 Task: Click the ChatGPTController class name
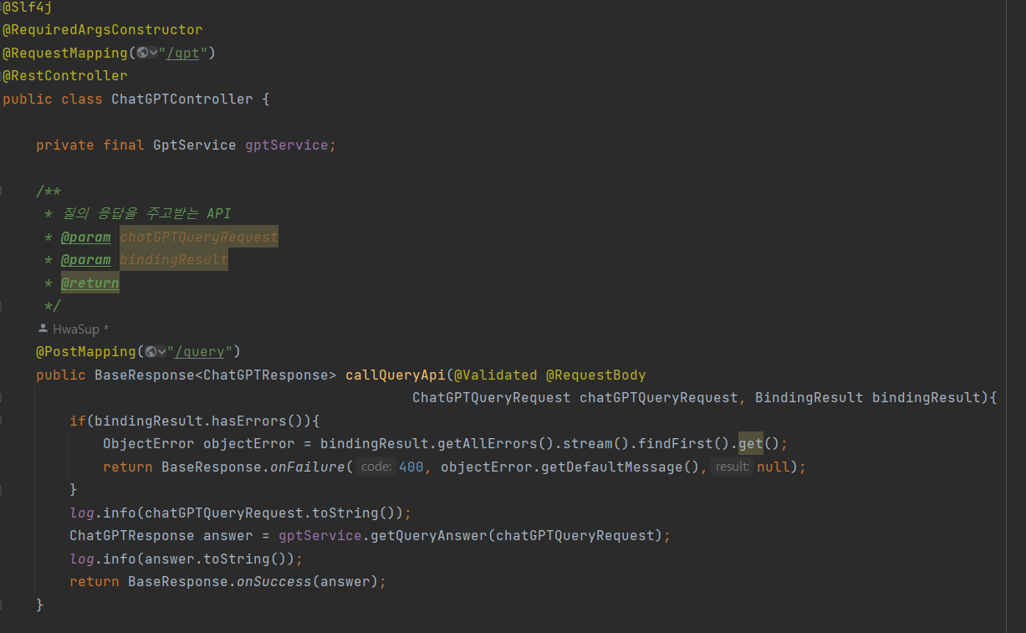pyautogui.click(x=182, y=99)
